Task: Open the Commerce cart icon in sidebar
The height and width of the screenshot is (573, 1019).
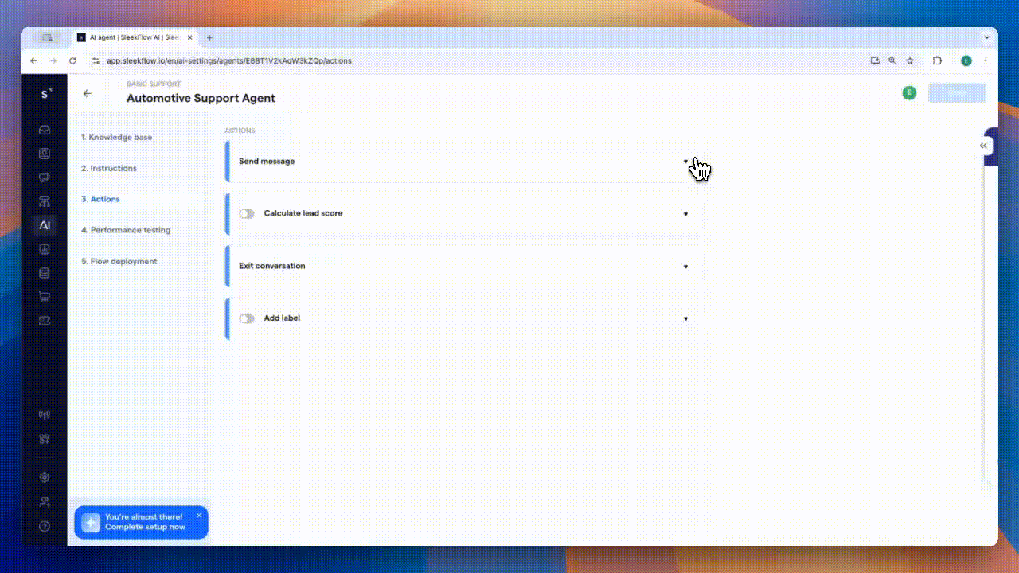Action: pyautogui.click(x=45, y=297)
